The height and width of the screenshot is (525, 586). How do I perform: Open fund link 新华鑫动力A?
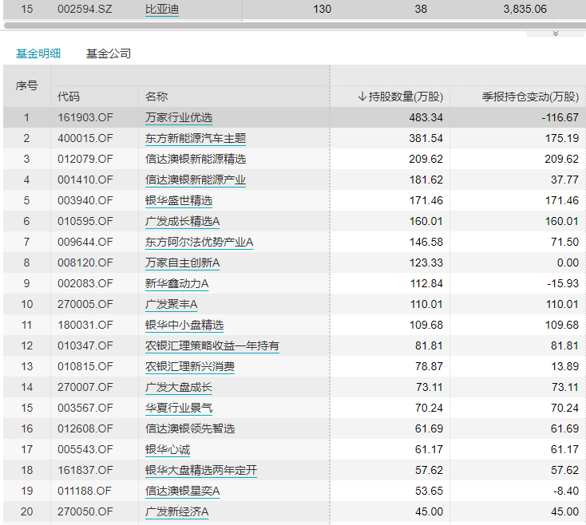pyautogui.click(x=176, y=283)
